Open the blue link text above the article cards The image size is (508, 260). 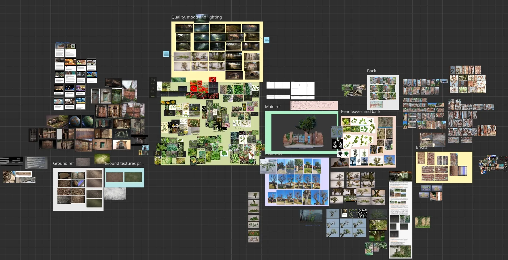[63, 42]
